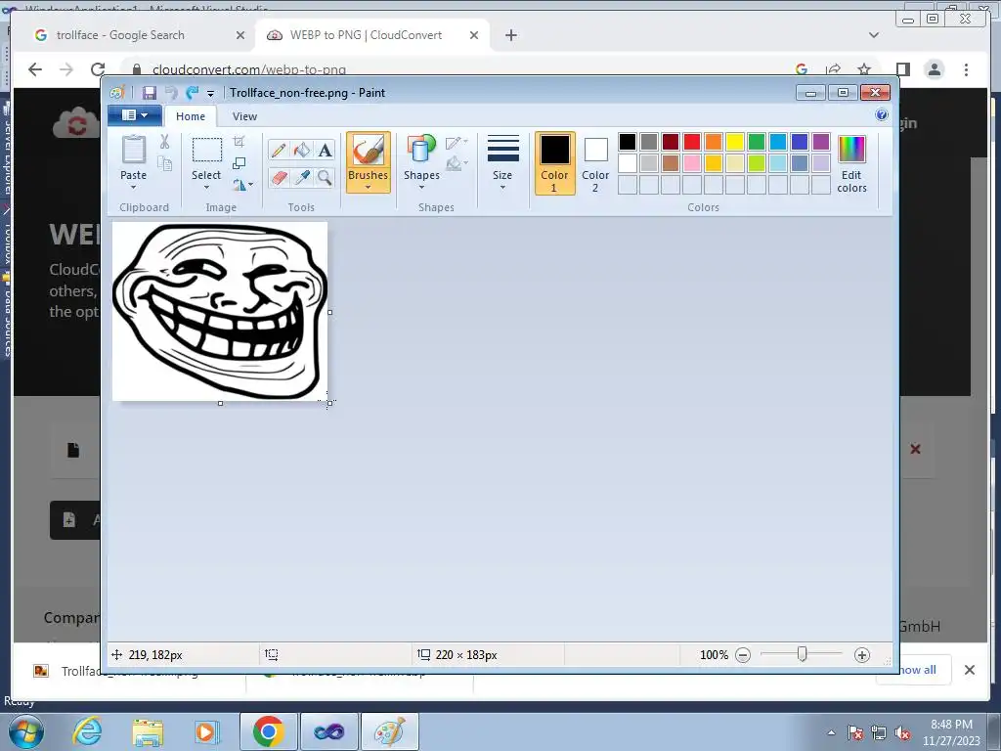Click the Paste clipboard icon

pyautogui.click(x=133, y=150)
